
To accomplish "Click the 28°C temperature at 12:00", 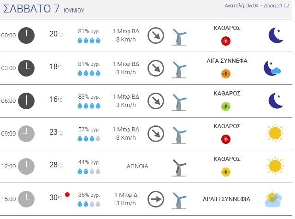I will (56, 165).
